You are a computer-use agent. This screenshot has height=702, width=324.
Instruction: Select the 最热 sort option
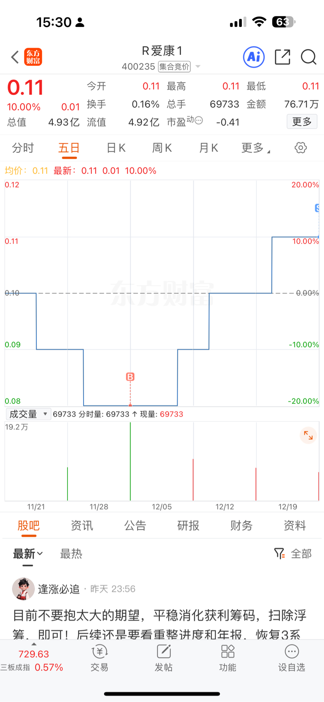point(71,554)
